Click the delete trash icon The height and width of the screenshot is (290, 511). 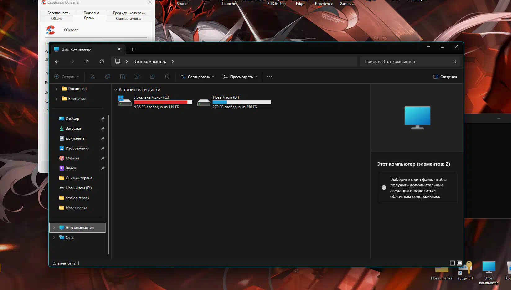(167, 77)
